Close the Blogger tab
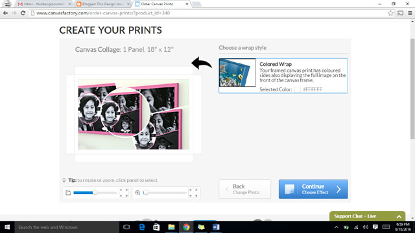The width and height of the screenshot is (415, 233). [x=128, y=4]
